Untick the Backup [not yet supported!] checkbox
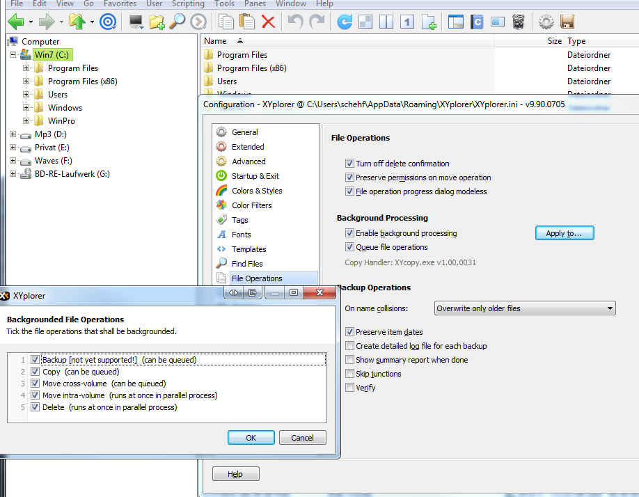Image resolution: width=639 pixels, height=497 pixels. (35, 360)
